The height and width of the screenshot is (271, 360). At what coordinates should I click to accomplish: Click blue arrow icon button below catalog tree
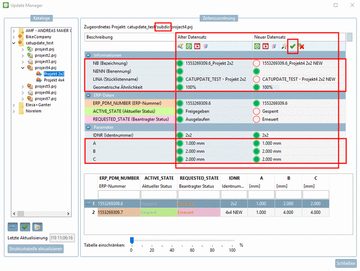[x=12, y=227]
